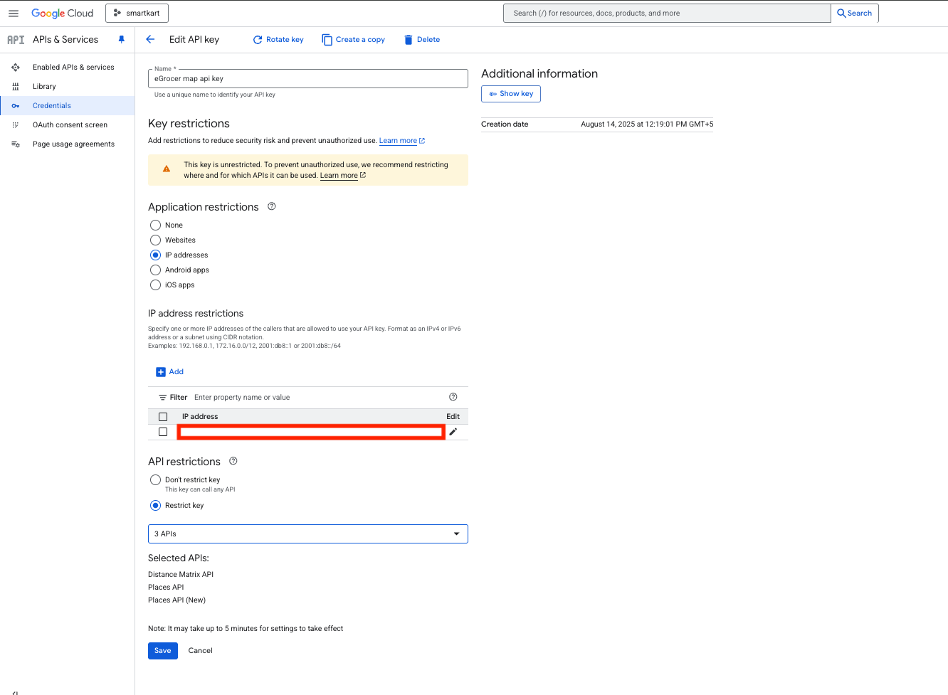
Task: Click the APIs & Services header
Action: [65, 40]
